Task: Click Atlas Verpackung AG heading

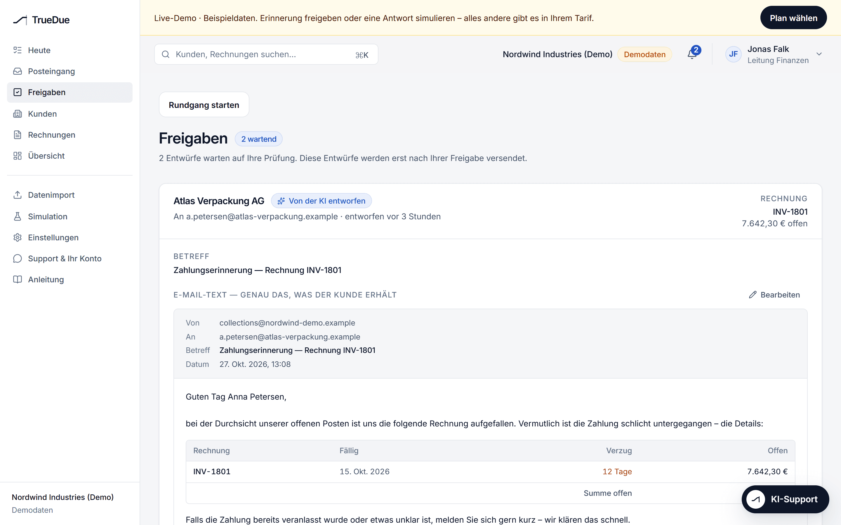Action: [x=219, y=201]
